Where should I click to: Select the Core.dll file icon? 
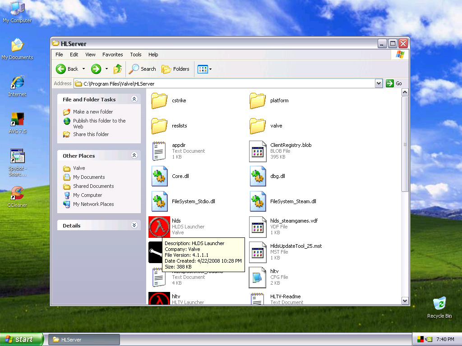point(159,176)
